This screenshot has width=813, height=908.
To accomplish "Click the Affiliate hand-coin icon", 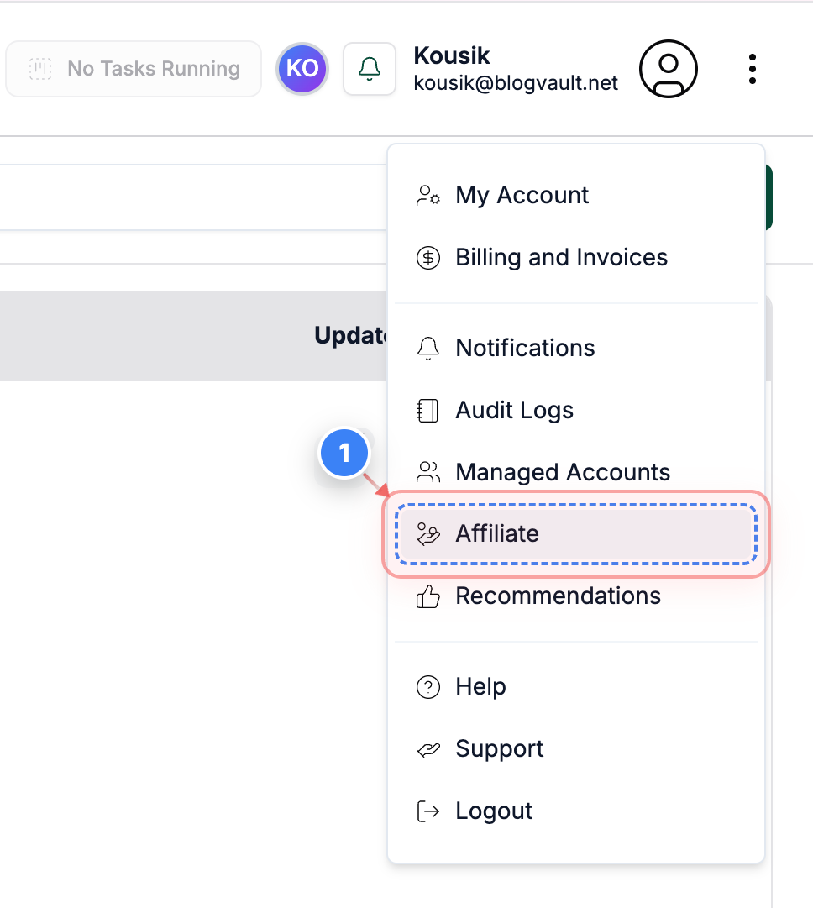I will pos(428,533).
